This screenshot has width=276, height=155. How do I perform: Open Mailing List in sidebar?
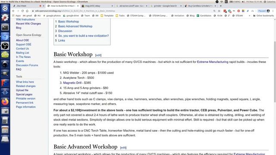[x=22, y=53]
